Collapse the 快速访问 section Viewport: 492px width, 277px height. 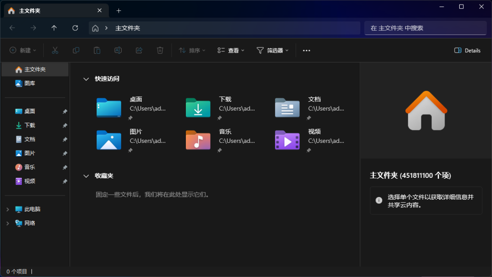point(86,79)
